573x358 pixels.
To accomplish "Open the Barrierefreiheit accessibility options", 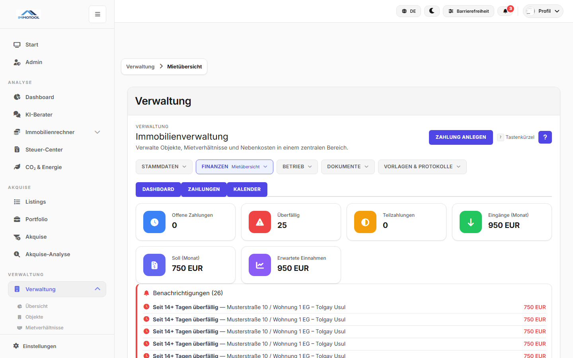I will tap(468, 11).
